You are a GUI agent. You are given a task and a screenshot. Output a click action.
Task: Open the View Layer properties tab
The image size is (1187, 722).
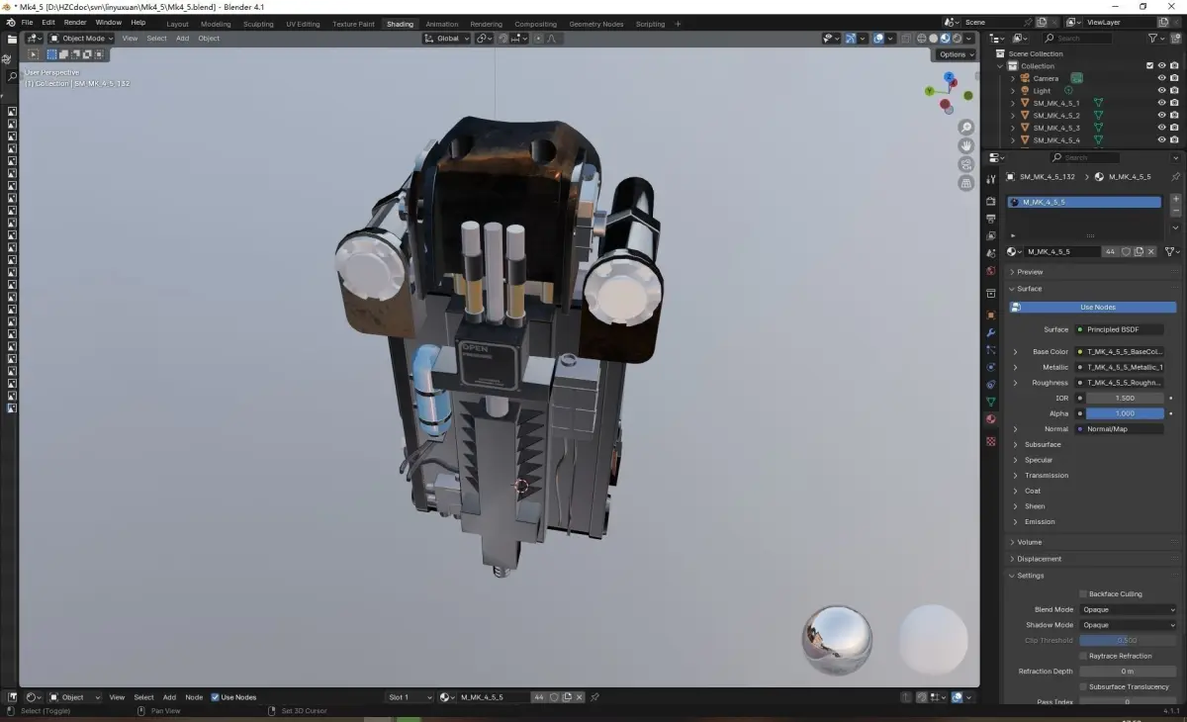pyautogui.click(x=991, y=235)
